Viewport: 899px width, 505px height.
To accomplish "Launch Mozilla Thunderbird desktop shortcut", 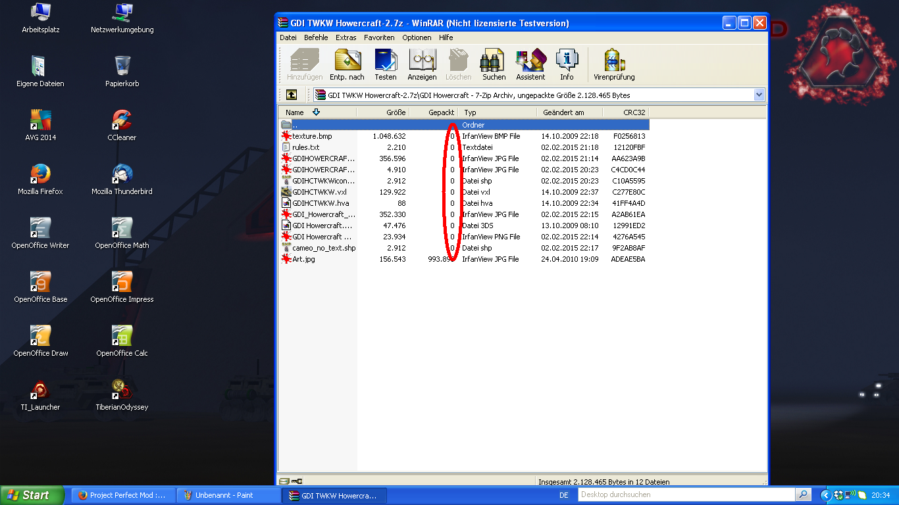I will pyautogui.click(x=122, y=180).
